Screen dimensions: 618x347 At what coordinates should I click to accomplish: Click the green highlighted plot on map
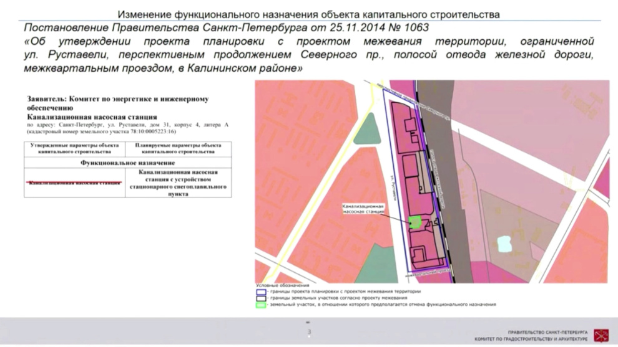coord(414,221)
